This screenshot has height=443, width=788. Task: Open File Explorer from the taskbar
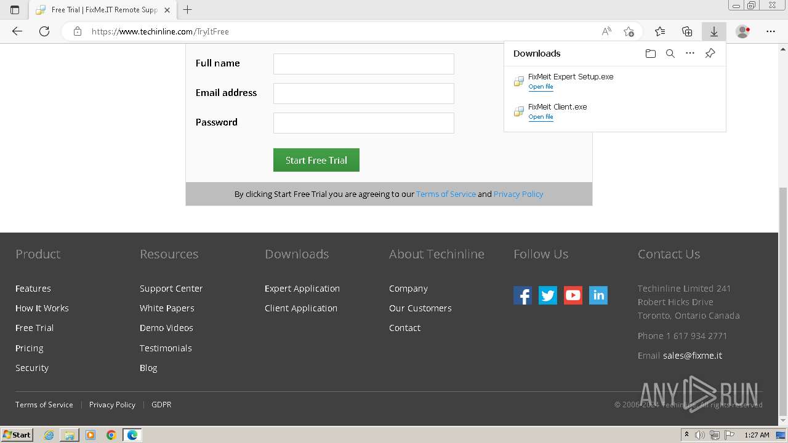(x=70, y=435)
